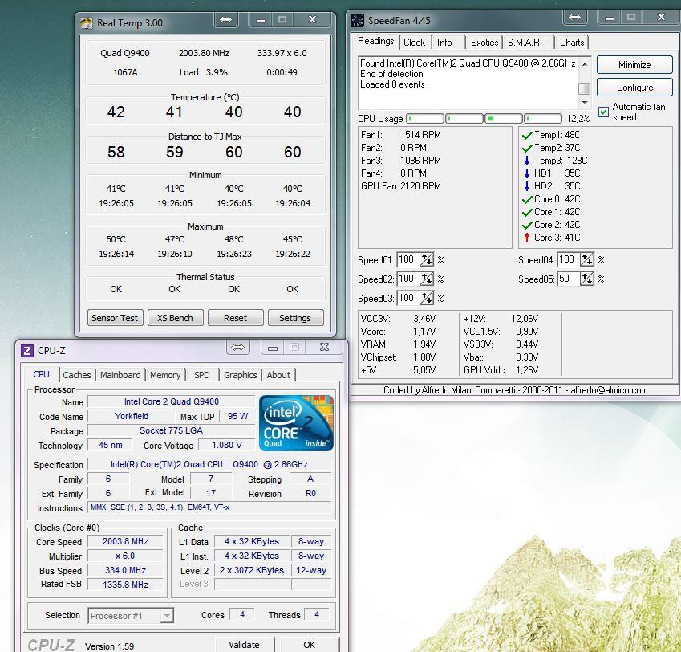Image resolution: width=681 pixels, height=652 pixels.
Task: Click SpeedFan Minimize button
Action: point(634,65)
